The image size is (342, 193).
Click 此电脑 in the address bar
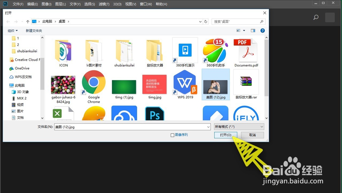click(47, 21)
